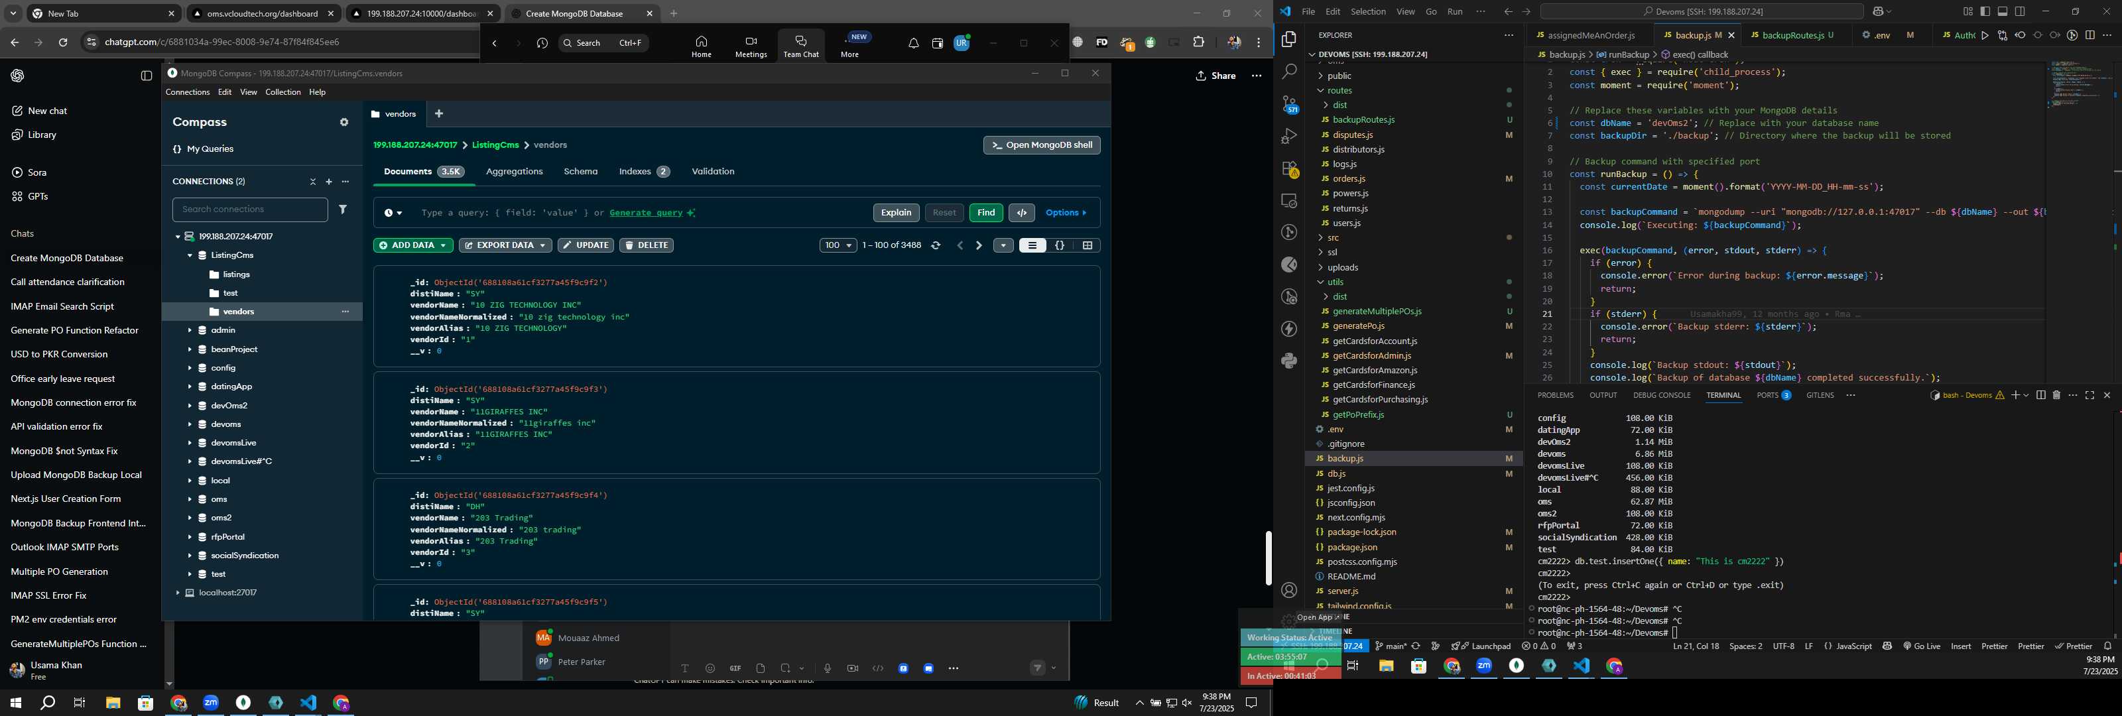The width and height of the screenshot is (2122, 716).
Task: Open VS Code Accounts icon
Action: pos(1289,590)
